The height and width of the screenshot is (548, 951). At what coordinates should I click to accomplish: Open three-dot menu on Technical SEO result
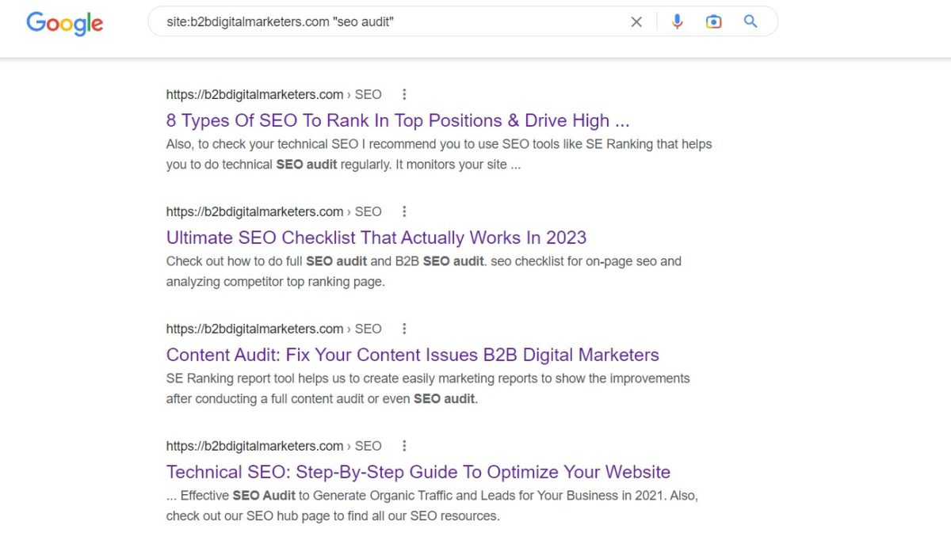[404, 446]
